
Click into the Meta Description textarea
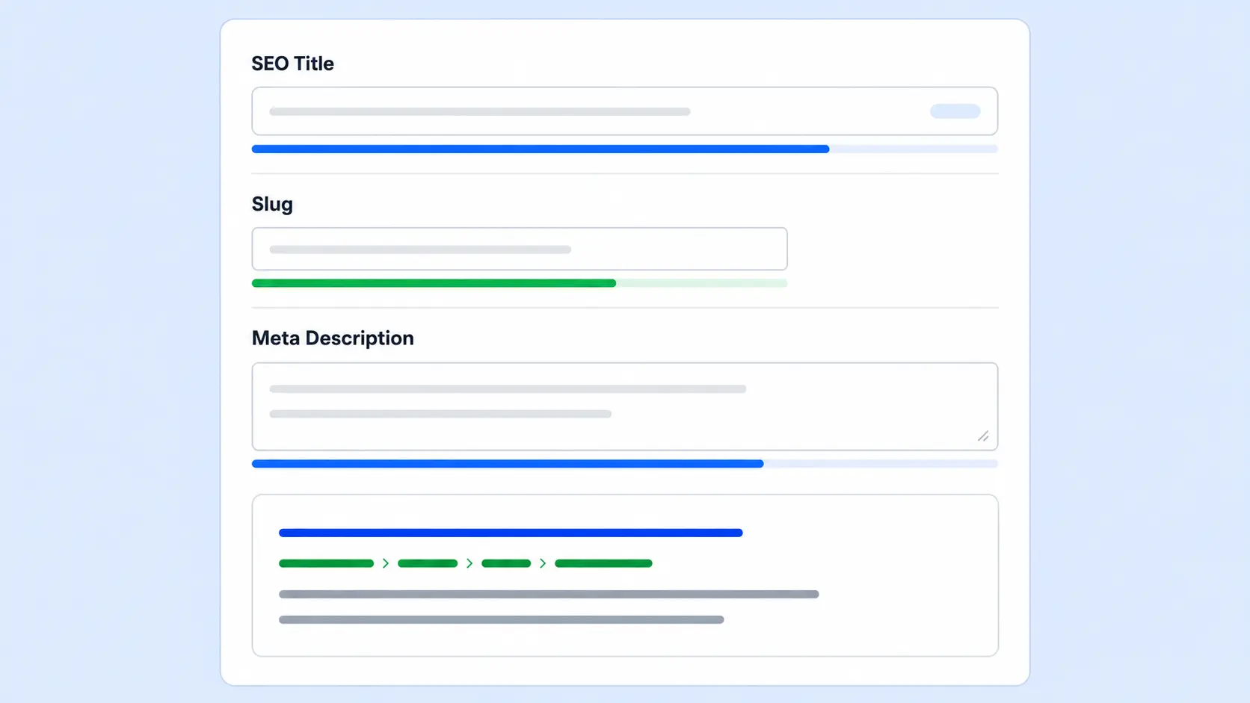point(624,406)
